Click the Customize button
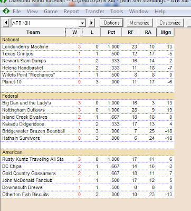Image resolution: width=191 pixels, height=211 pixels. (170, 23)
